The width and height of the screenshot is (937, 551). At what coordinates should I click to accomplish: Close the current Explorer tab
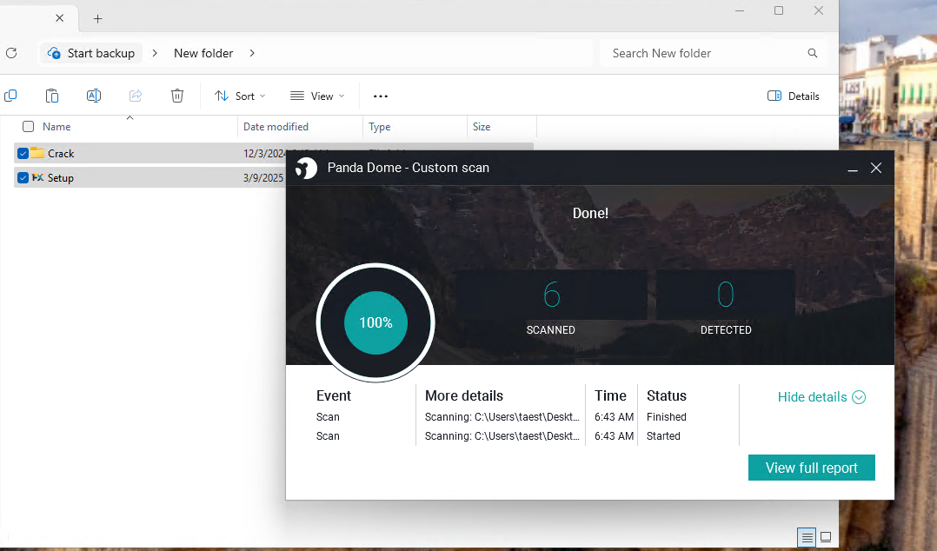pyautogui.click(x=60, y=18)
